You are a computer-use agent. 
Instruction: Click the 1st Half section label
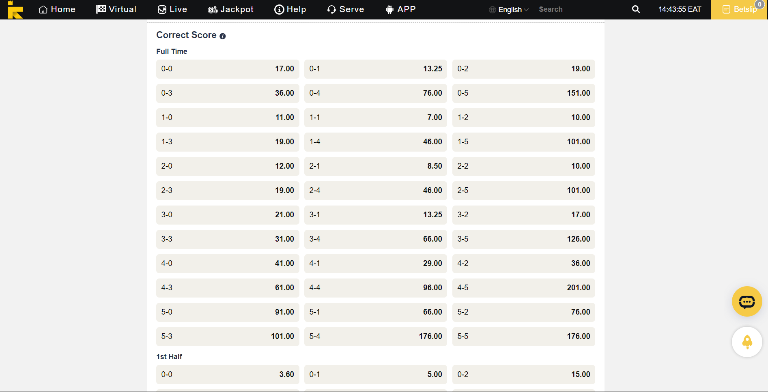coord(169,357)
